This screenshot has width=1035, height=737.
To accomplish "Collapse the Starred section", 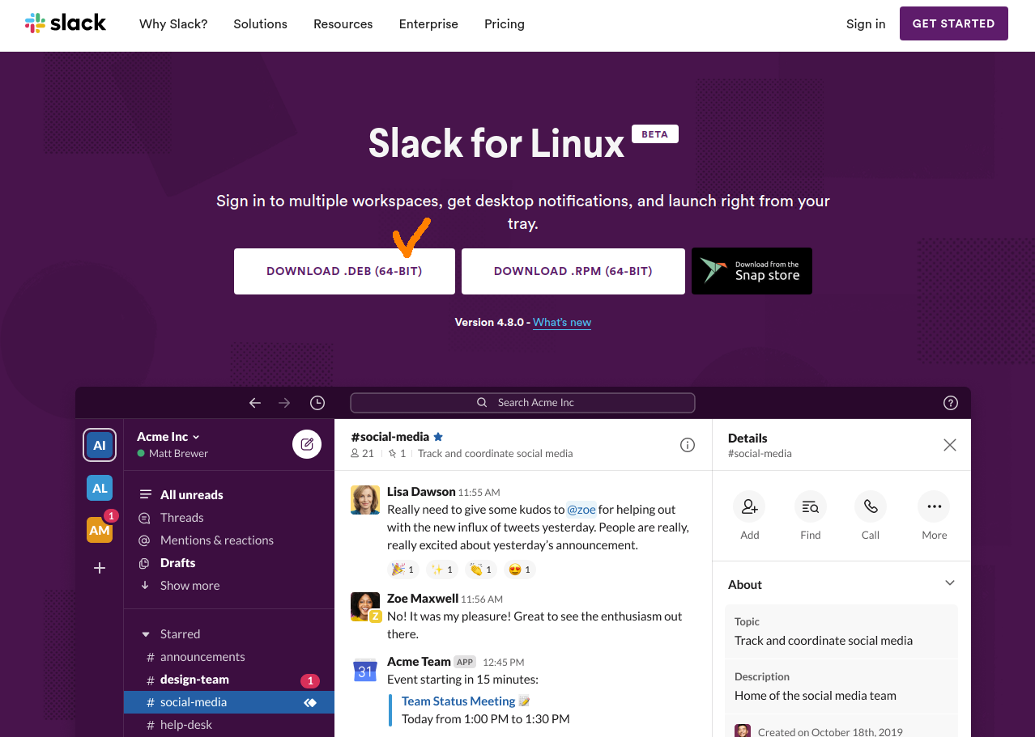I will pos(146,634).
